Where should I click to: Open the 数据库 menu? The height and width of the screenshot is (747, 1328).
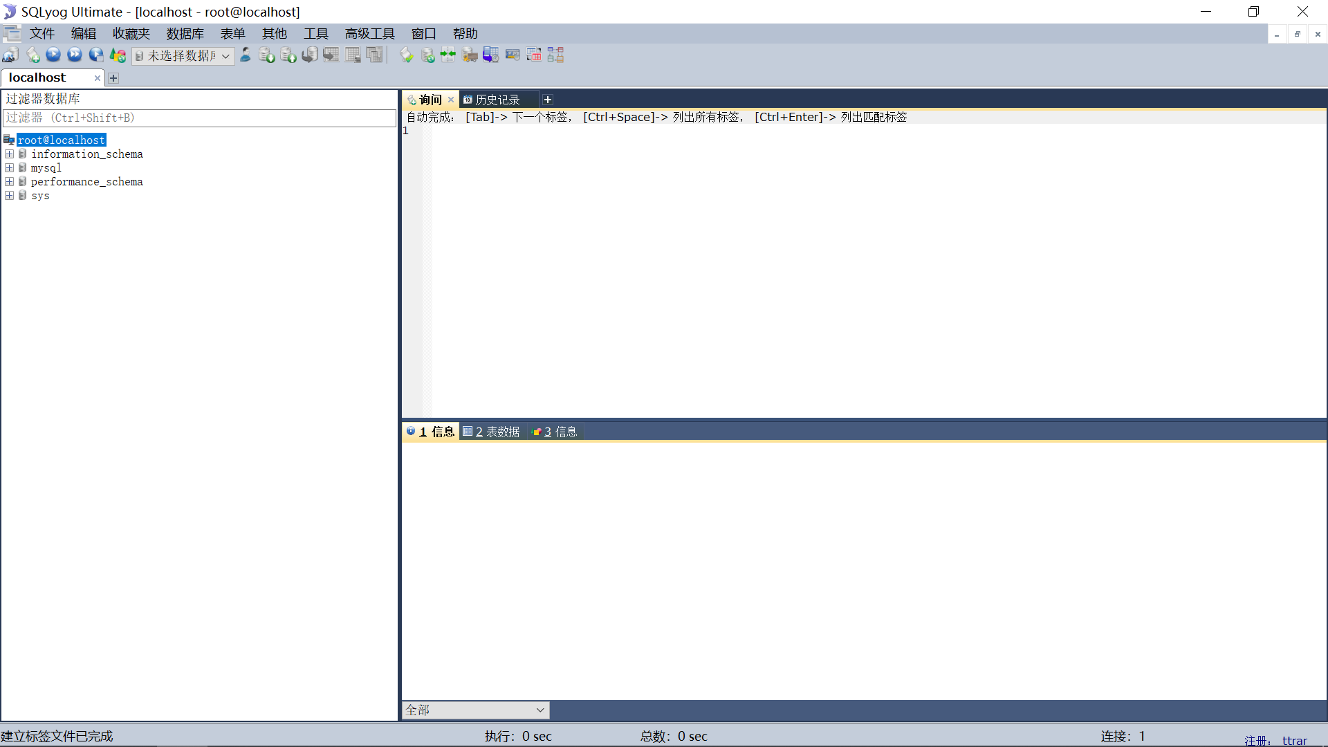click(185, 34)
